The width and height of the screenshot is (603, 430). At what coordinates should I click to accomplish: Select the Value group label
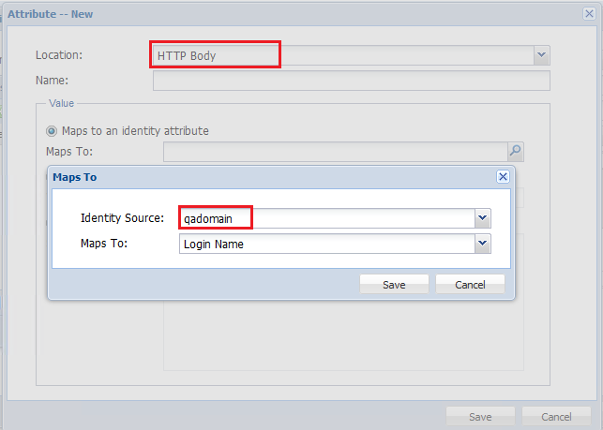click(x=61, y=103)
